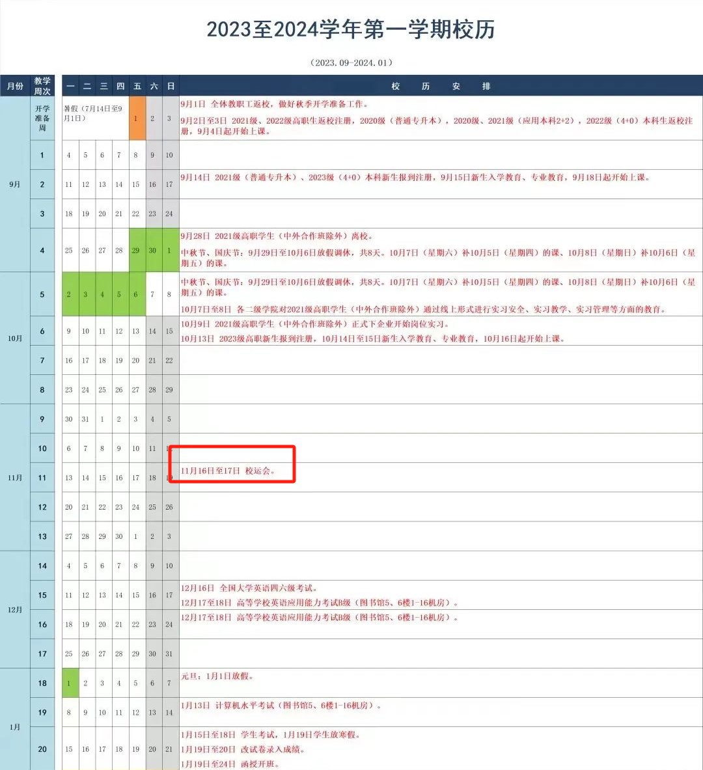This screenshot has height=770, width=703.
Task: Select teaching week number 20
Action: point(42,749)
